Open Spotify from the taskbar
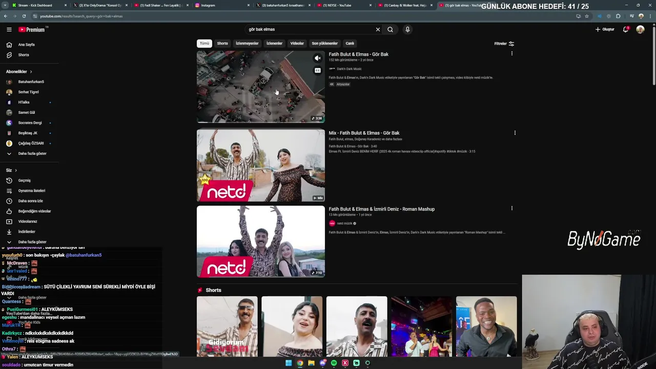This screenshot has height=369, width=656. click(x=334, y=363)
